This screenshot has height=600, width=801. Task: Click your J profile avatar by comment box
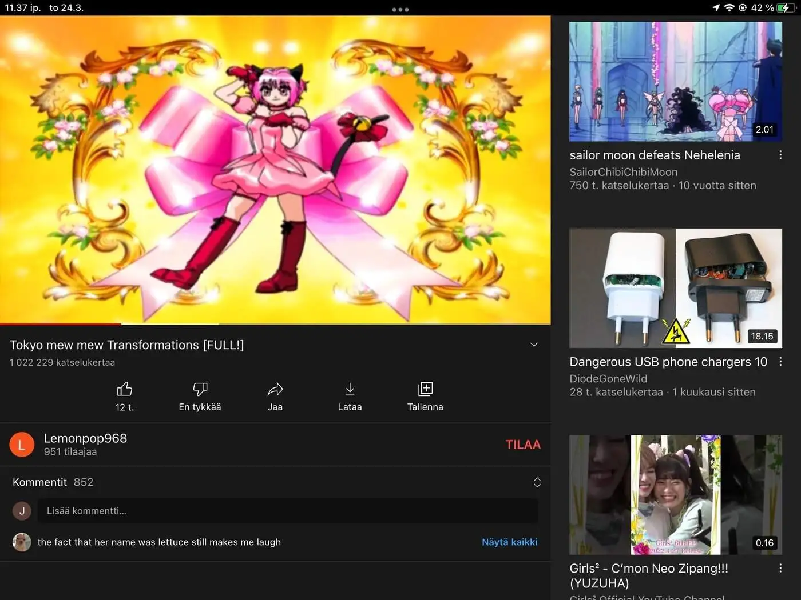pos(22,511)
